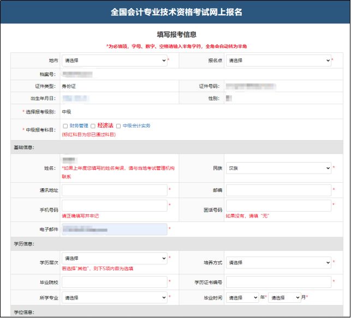Focus the 邮编 postal code field
Screen dimensions: 351x318
click(278, 190)
